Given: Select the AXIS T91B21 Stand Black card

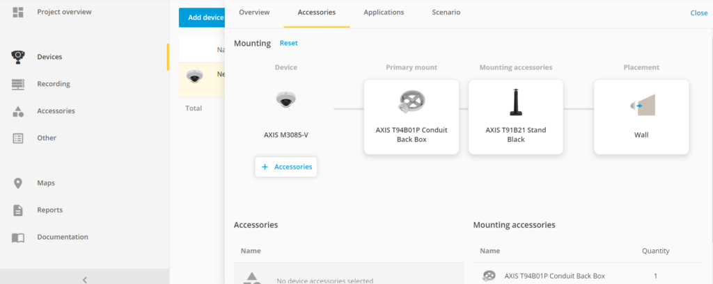Looking at the screenshot, I should pyautogui.click(x=516, y=117).
